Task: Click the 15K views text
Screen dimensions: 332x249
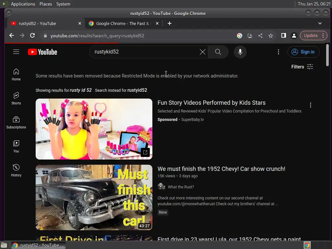Action: pos(166,176)
